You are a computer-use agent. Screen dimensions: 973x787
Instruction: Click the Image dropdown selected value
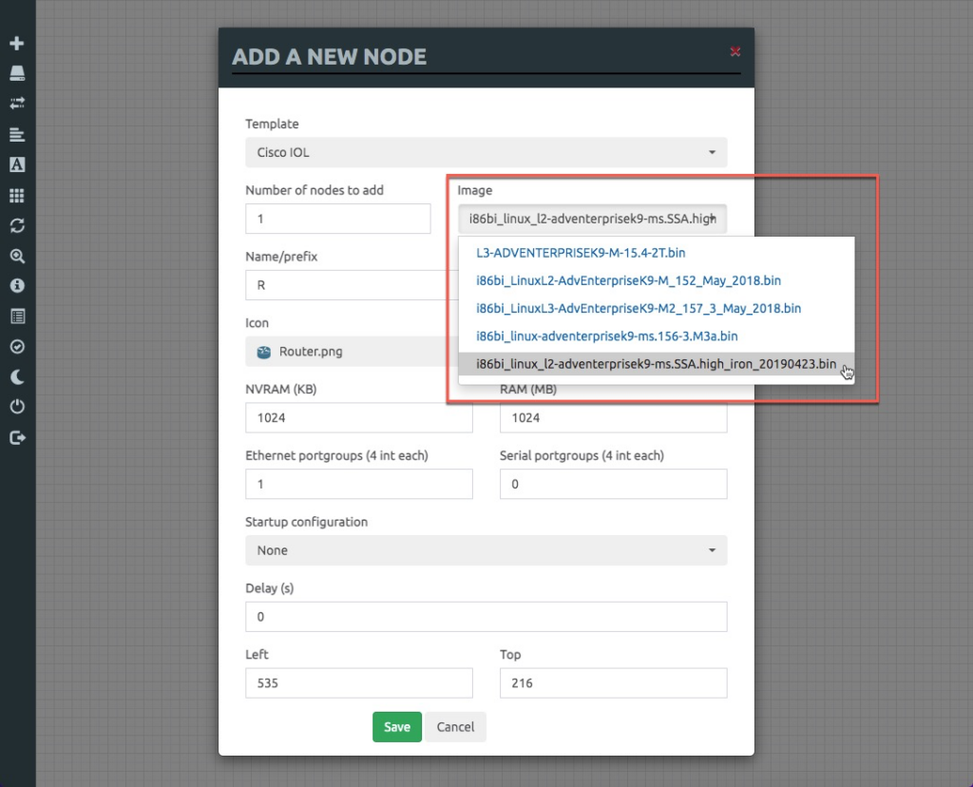pos(592,219)
